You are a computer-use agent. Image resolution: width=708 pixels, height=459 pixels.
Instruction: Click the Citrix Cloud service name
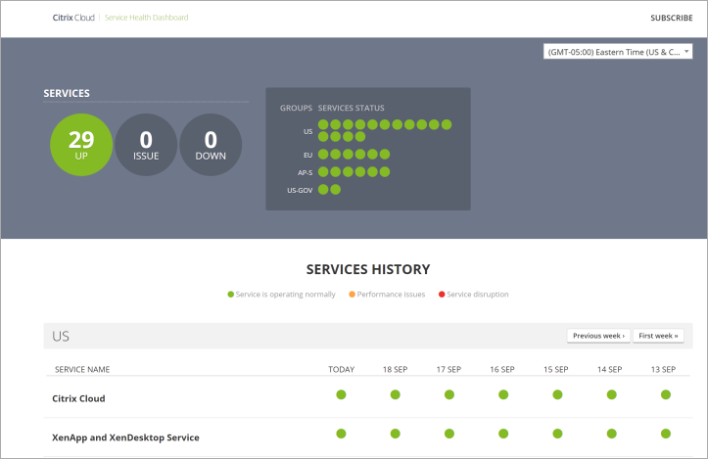coord(78,398)
